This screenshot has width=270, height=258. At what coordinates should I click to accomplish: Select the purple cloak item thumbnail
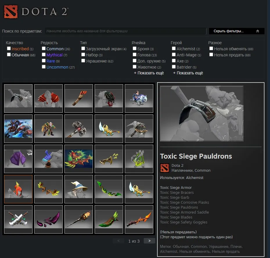18,159
